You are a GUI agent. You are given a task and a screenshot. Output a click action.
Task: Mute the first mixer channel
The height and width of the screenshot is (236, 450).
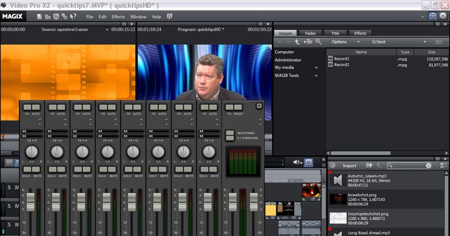tap(36, 169)
